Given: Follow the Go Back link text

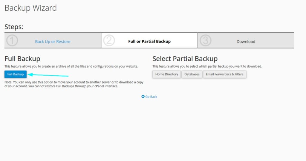Looking at the screenshot, I should [151, 97].
